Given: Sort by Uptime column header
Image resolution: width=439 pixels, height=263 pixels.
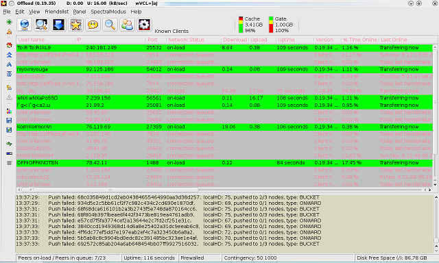Looking at the screenshot, I should pyautogui.click(x=295, y=40).
